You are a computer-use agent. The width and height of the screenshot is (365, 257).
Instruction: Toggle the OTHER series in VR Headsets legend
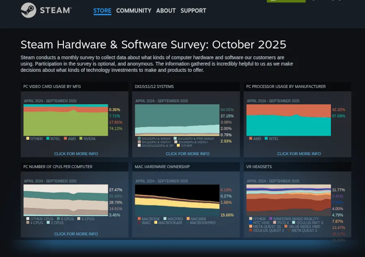(x=250, y=219)
